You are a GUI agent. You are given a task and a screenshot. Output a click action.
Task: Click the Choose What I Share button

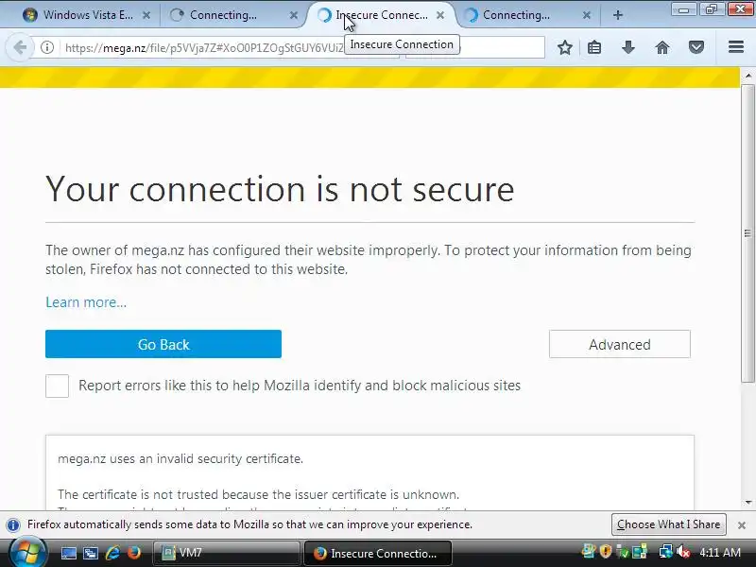(x=668, y=524)
